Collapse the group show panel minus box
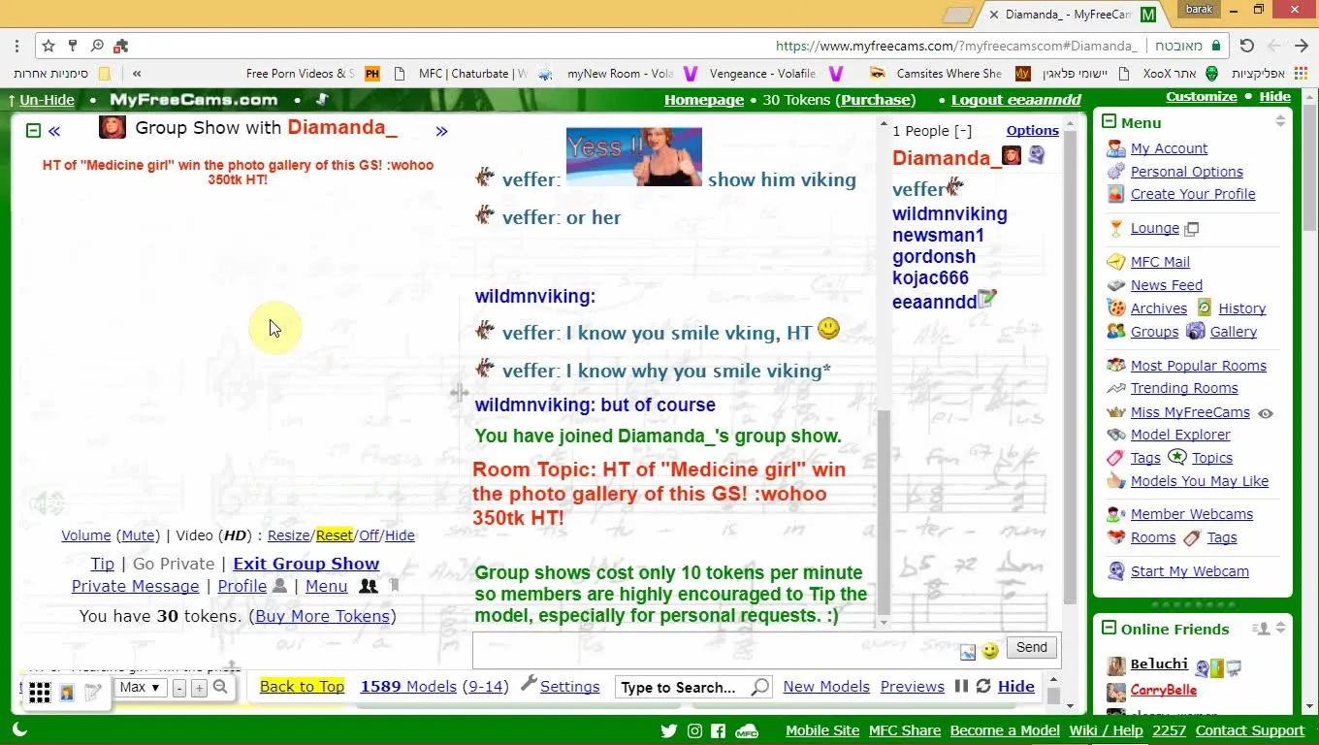 33,131
